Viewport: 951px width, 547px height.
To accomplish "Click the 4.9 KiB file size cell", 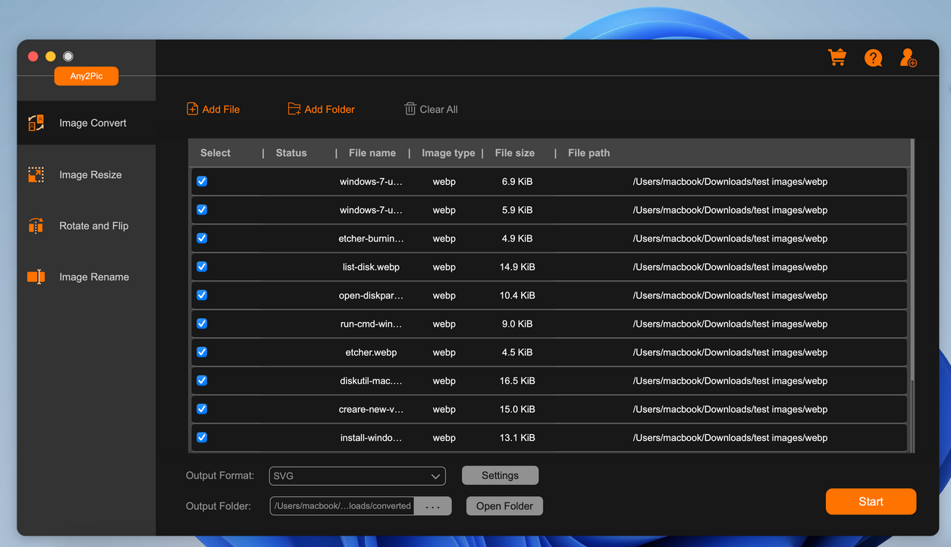I will (x=517, y=239).
